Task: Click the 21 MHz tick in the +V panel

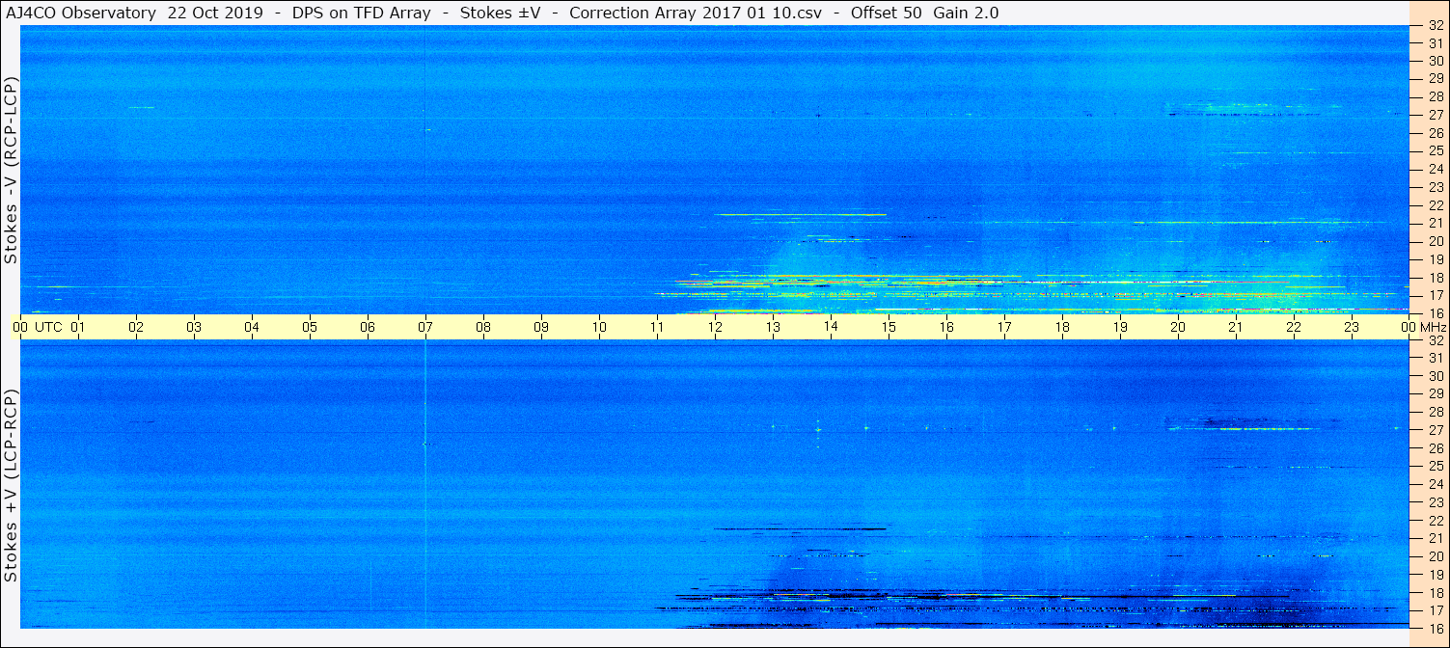Action: (1436, 538)
